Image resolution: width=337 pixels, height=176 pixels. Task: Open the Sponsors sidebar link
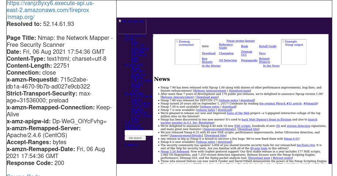(131, 145)
